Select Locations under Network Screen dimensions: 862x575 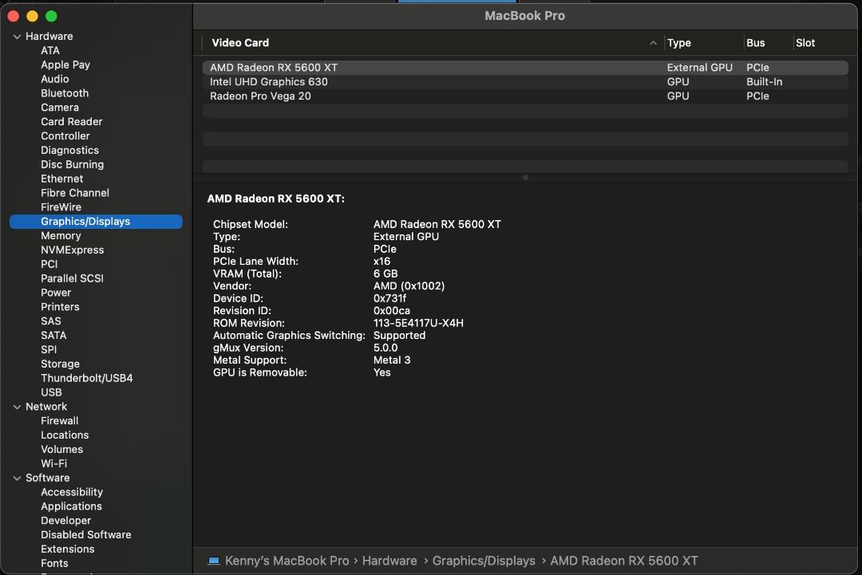pyautogui.click(x=65, y=435)
